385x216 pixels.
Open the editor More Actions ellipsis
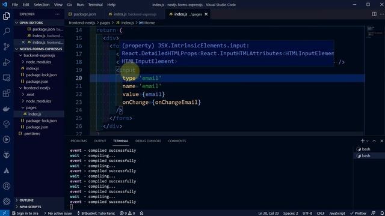(x=382, y=14)
